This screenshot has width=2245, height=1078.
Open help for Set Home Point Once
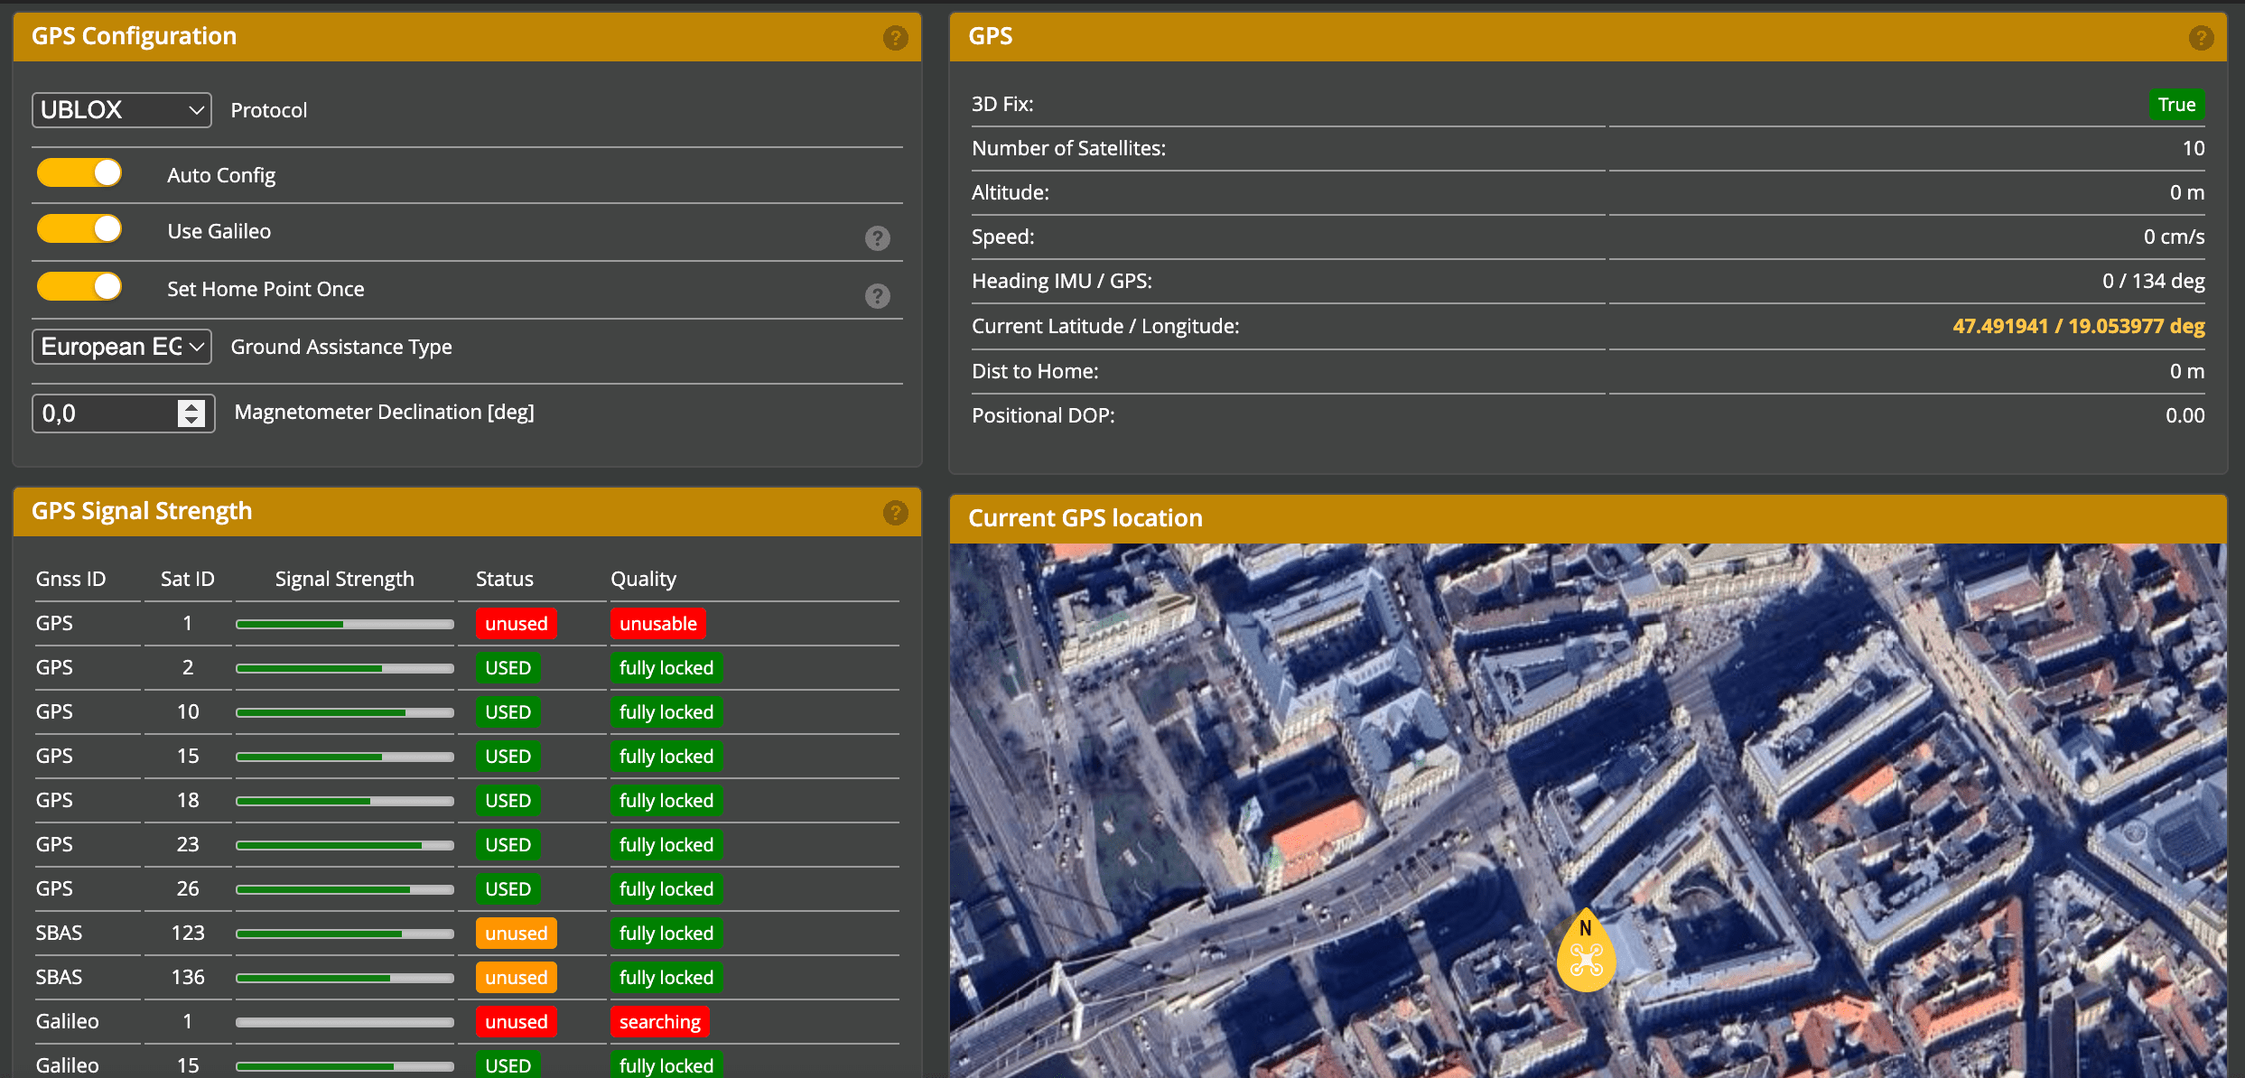[877, 296]
